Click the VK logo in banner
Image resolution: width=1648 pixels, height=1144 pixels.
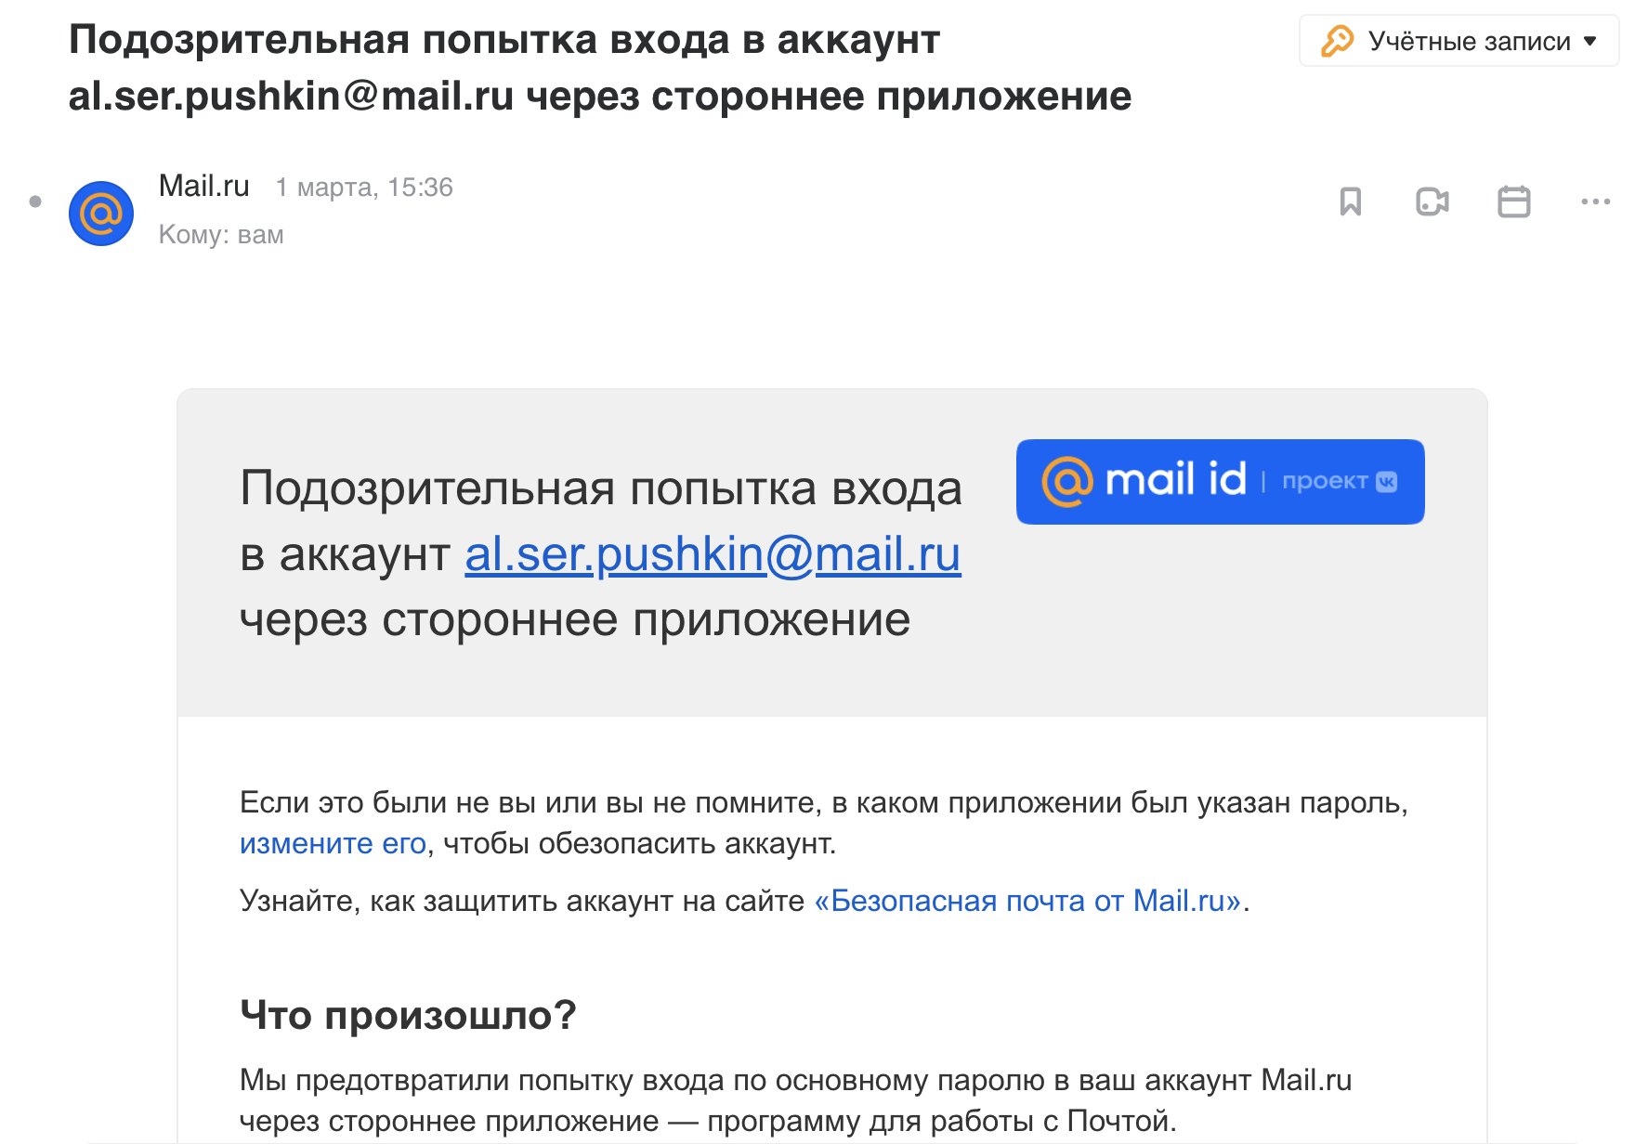pyautogui.click(x=1386, y=482)
